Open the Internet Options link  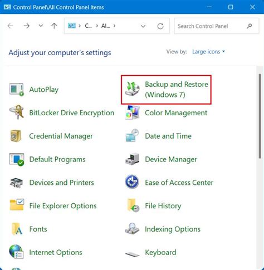(x=56, y=252)
